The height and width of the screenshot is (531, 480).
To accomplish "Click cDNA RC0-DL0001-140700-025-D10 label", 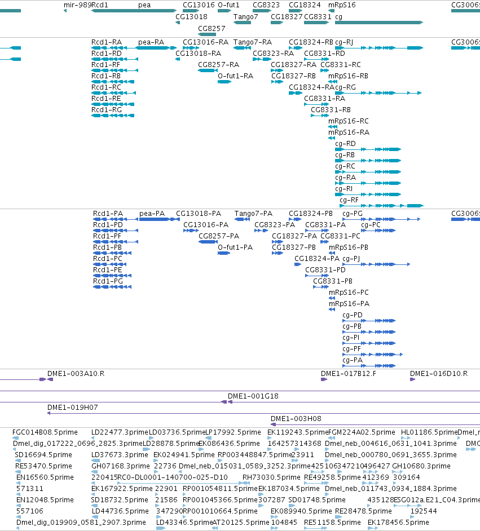I will coord(173,477).
